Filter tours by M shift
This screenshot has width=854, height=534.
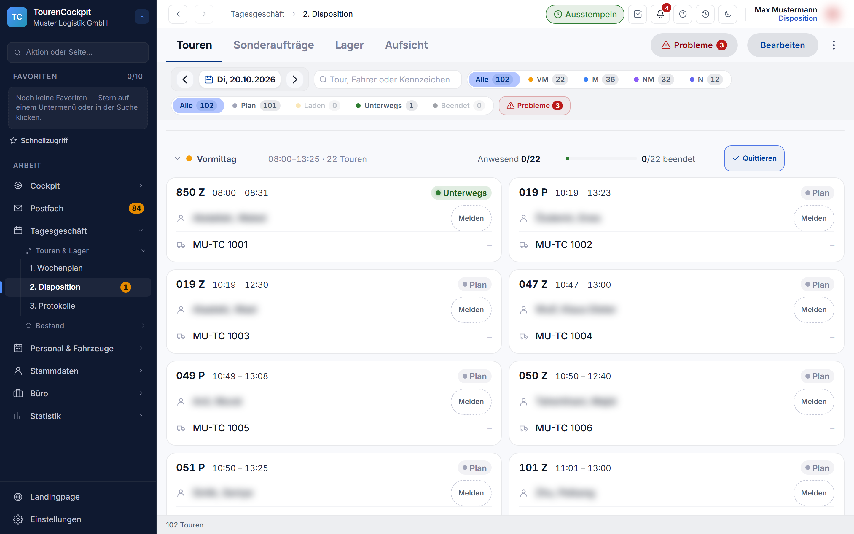tap(601, 80)
